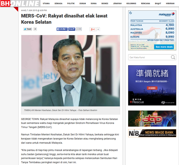Open the article photo of Dr Hilmi Yahaya

[x=71, y=71]
